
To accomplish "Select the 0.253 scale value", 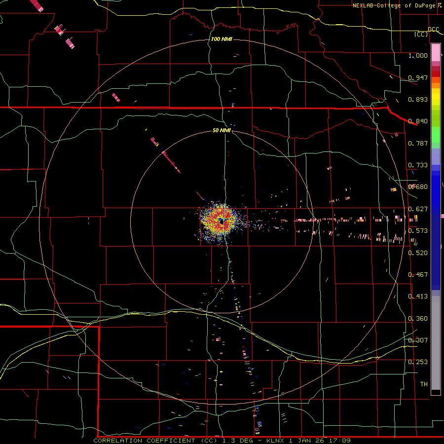I will point(418,362).
